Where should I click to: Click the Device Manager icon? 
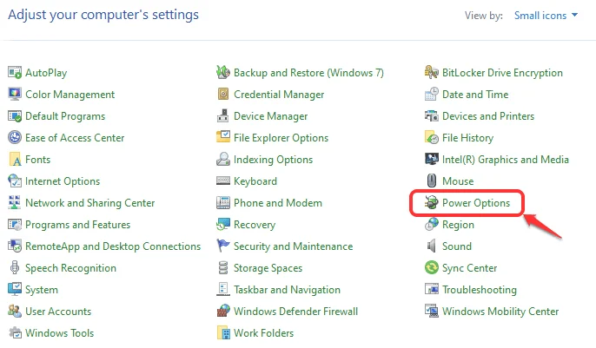[223, 115]
